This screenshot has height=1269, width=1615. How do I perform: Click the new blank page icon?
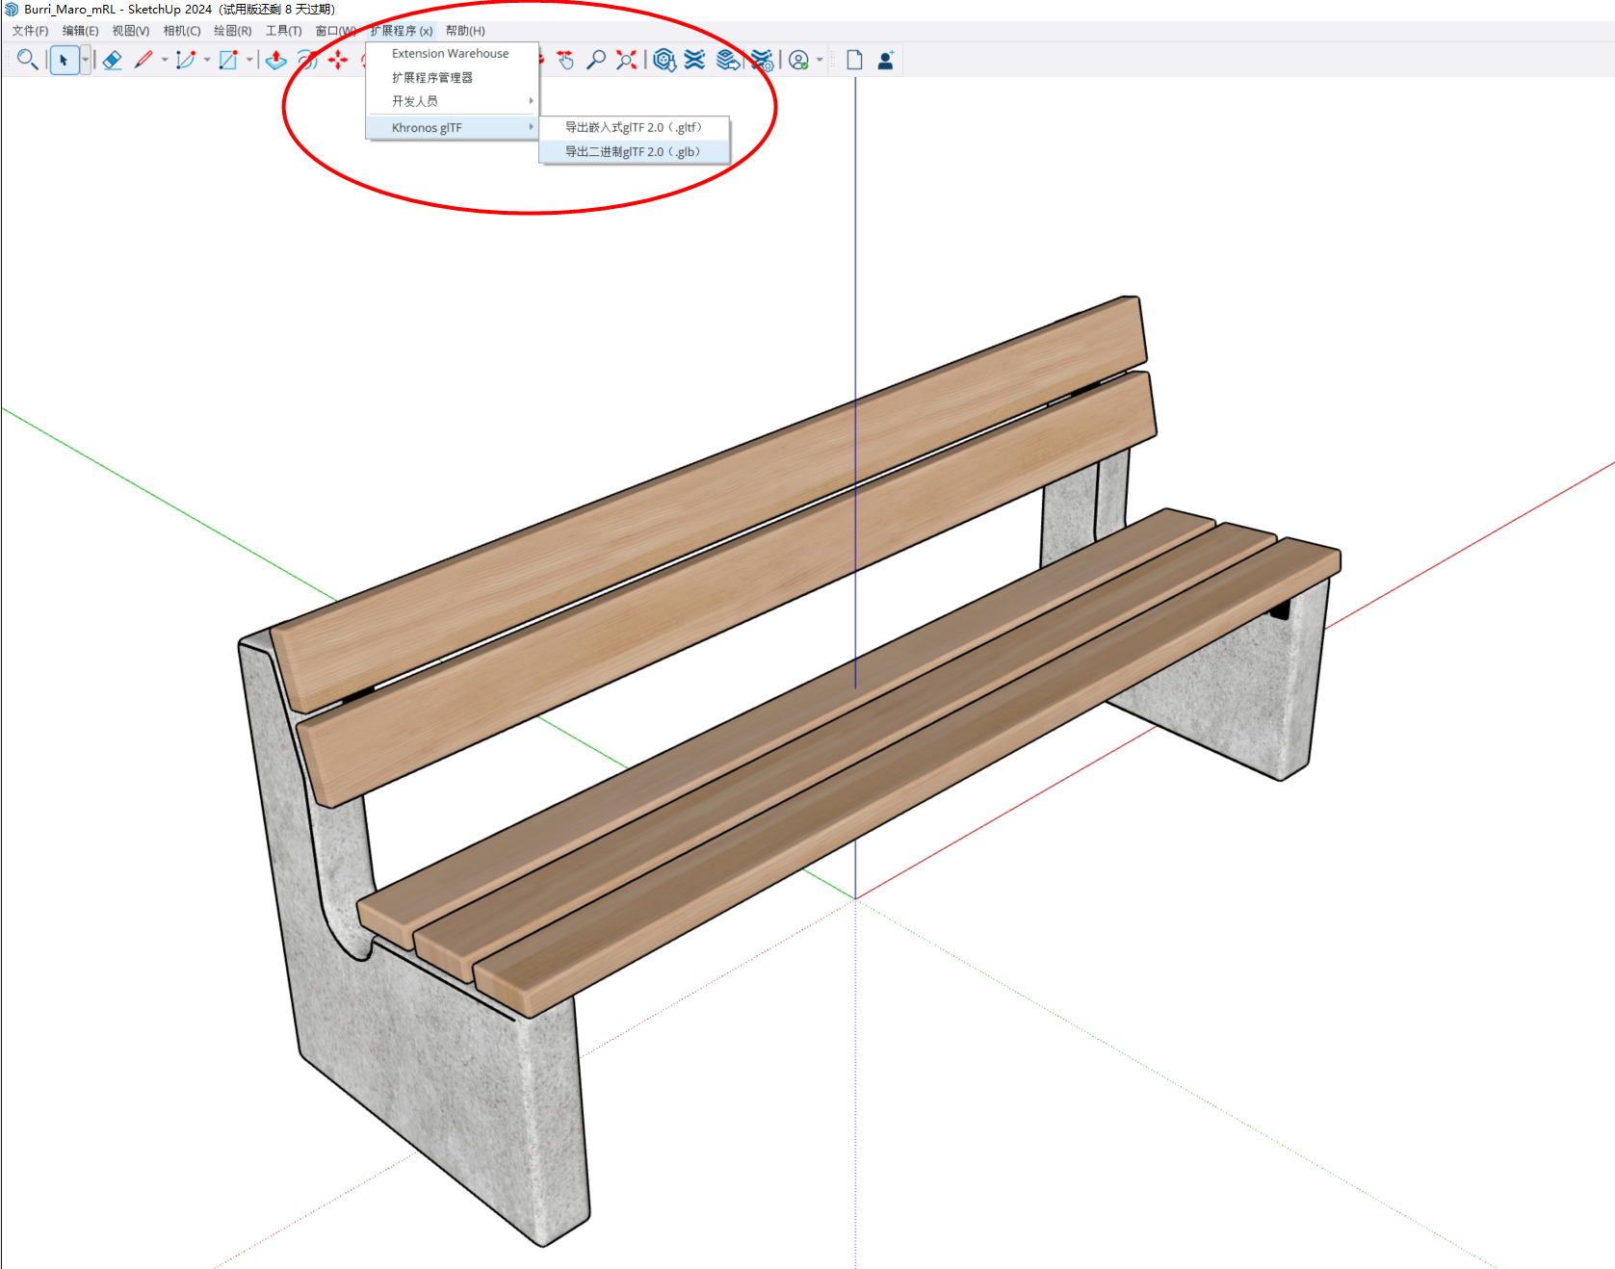854,60
